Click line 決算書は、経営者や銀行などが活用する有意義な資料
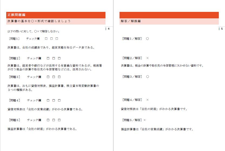Screen dimensions: 225x151 pyautogui.click(x=55, y=66)
